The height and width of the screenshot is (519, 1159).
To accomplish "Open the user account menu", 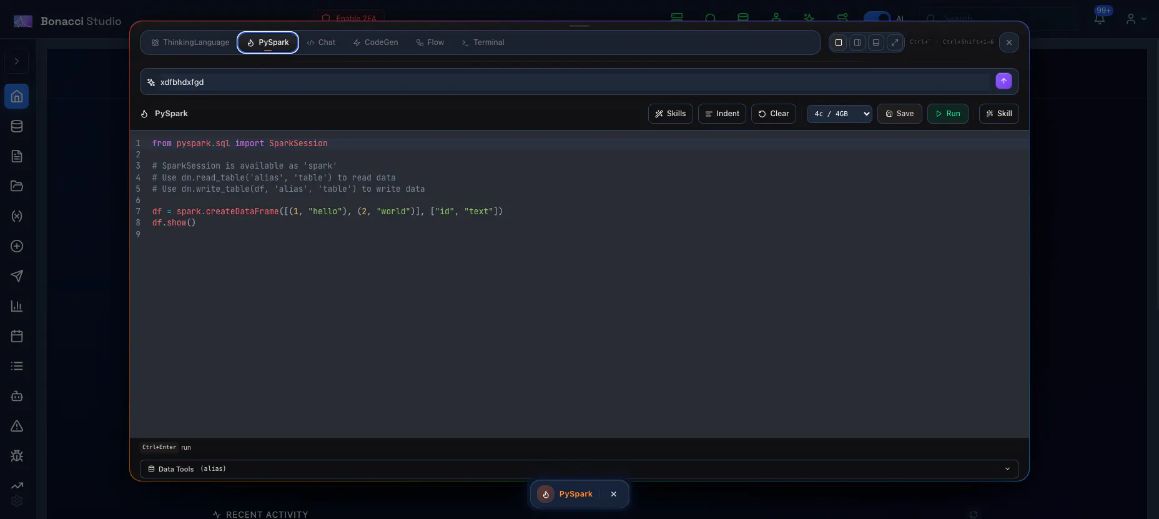I will [1136, 19].
